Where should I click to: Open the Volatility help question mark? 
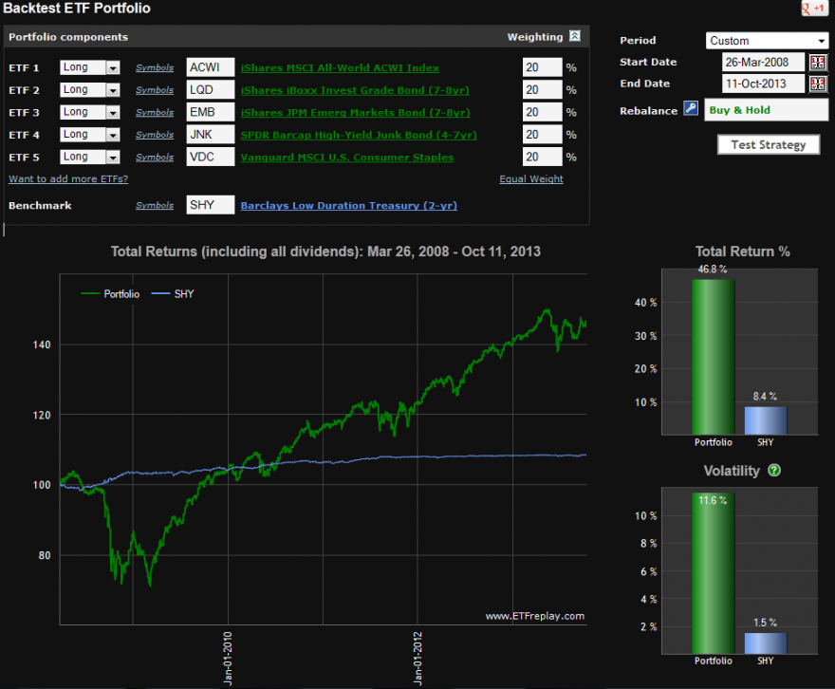tap(773, 471)
